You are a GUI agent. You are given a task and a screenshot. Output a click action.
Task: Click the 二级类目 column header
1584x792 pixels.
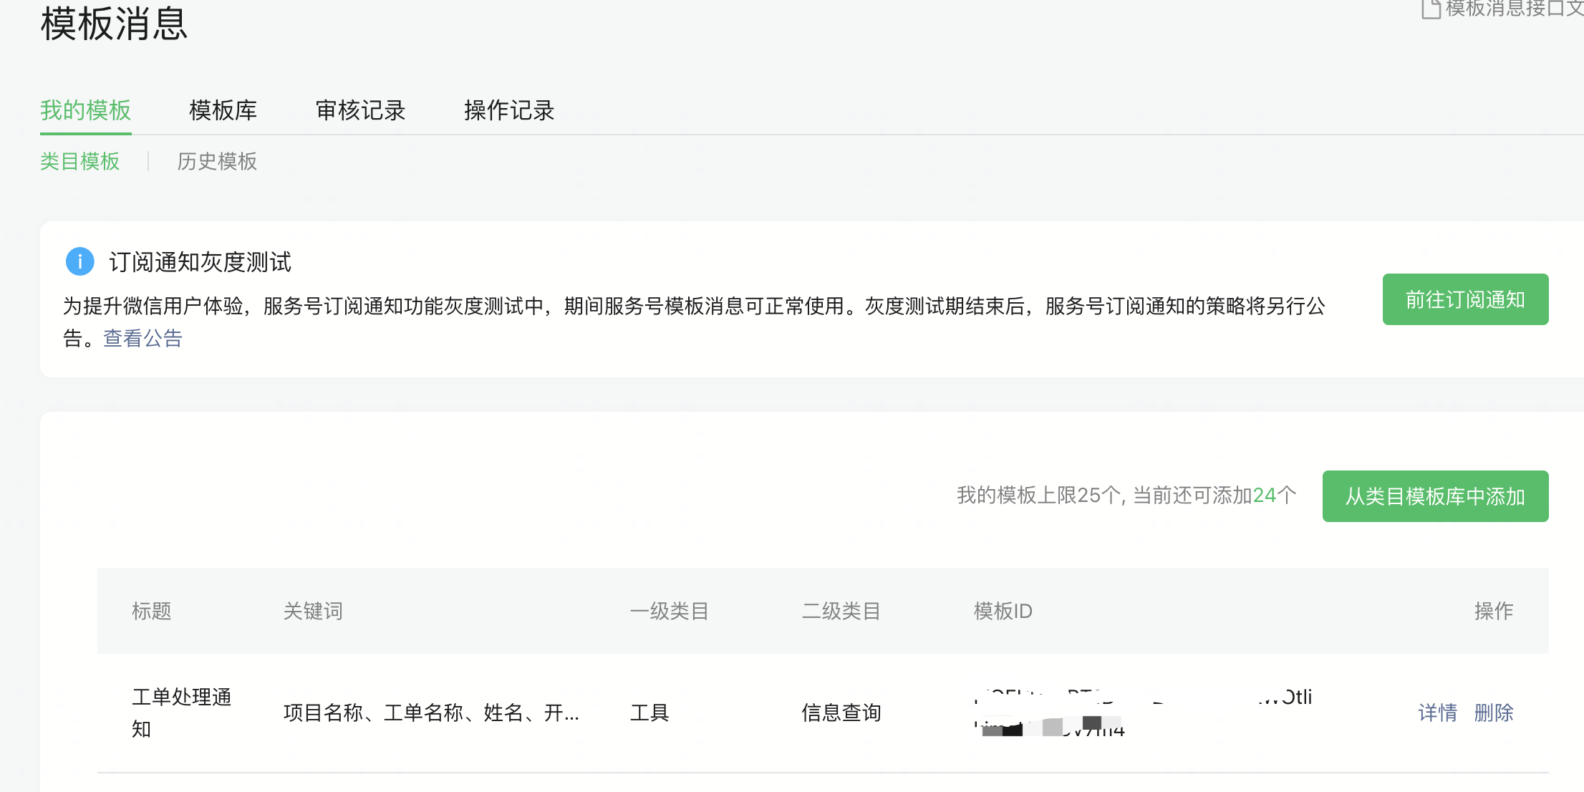[x=841, y=611]
